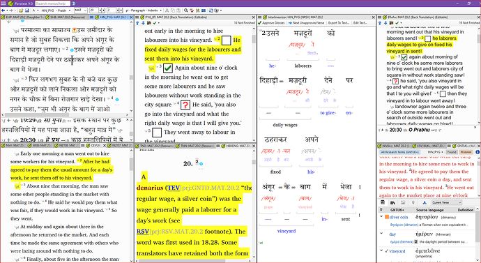Image resolution: width=481 pixels, height=263 pixels.
Task: Click the Export To Text button
Action: (x=338, y=23)
